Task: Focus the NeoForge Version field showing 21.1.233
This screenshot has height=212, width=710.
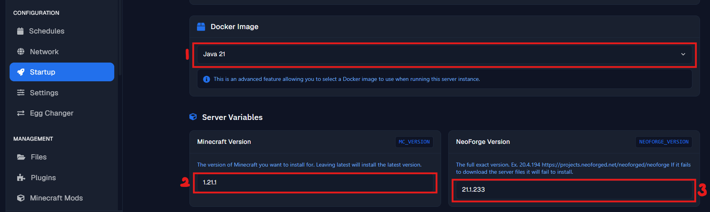Action: click(574, 190)
